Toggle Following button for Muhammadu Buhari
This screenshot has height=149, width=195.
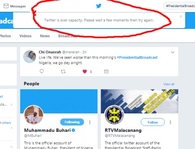[x=72, y=122]
